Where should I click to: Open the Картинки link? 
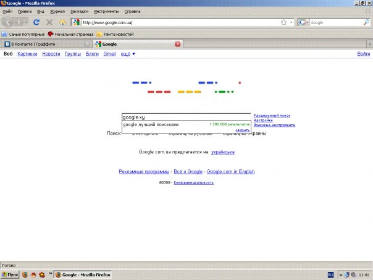(x=27, y=54)
